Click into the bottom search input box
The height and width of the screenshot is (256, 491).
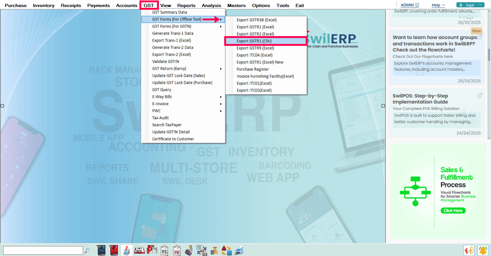[43, 250]
